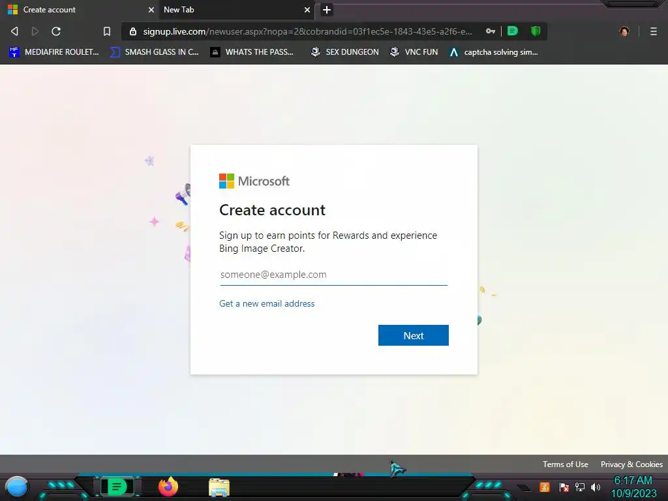Open the volume speaker tray icon

click(x=596, y=487)
